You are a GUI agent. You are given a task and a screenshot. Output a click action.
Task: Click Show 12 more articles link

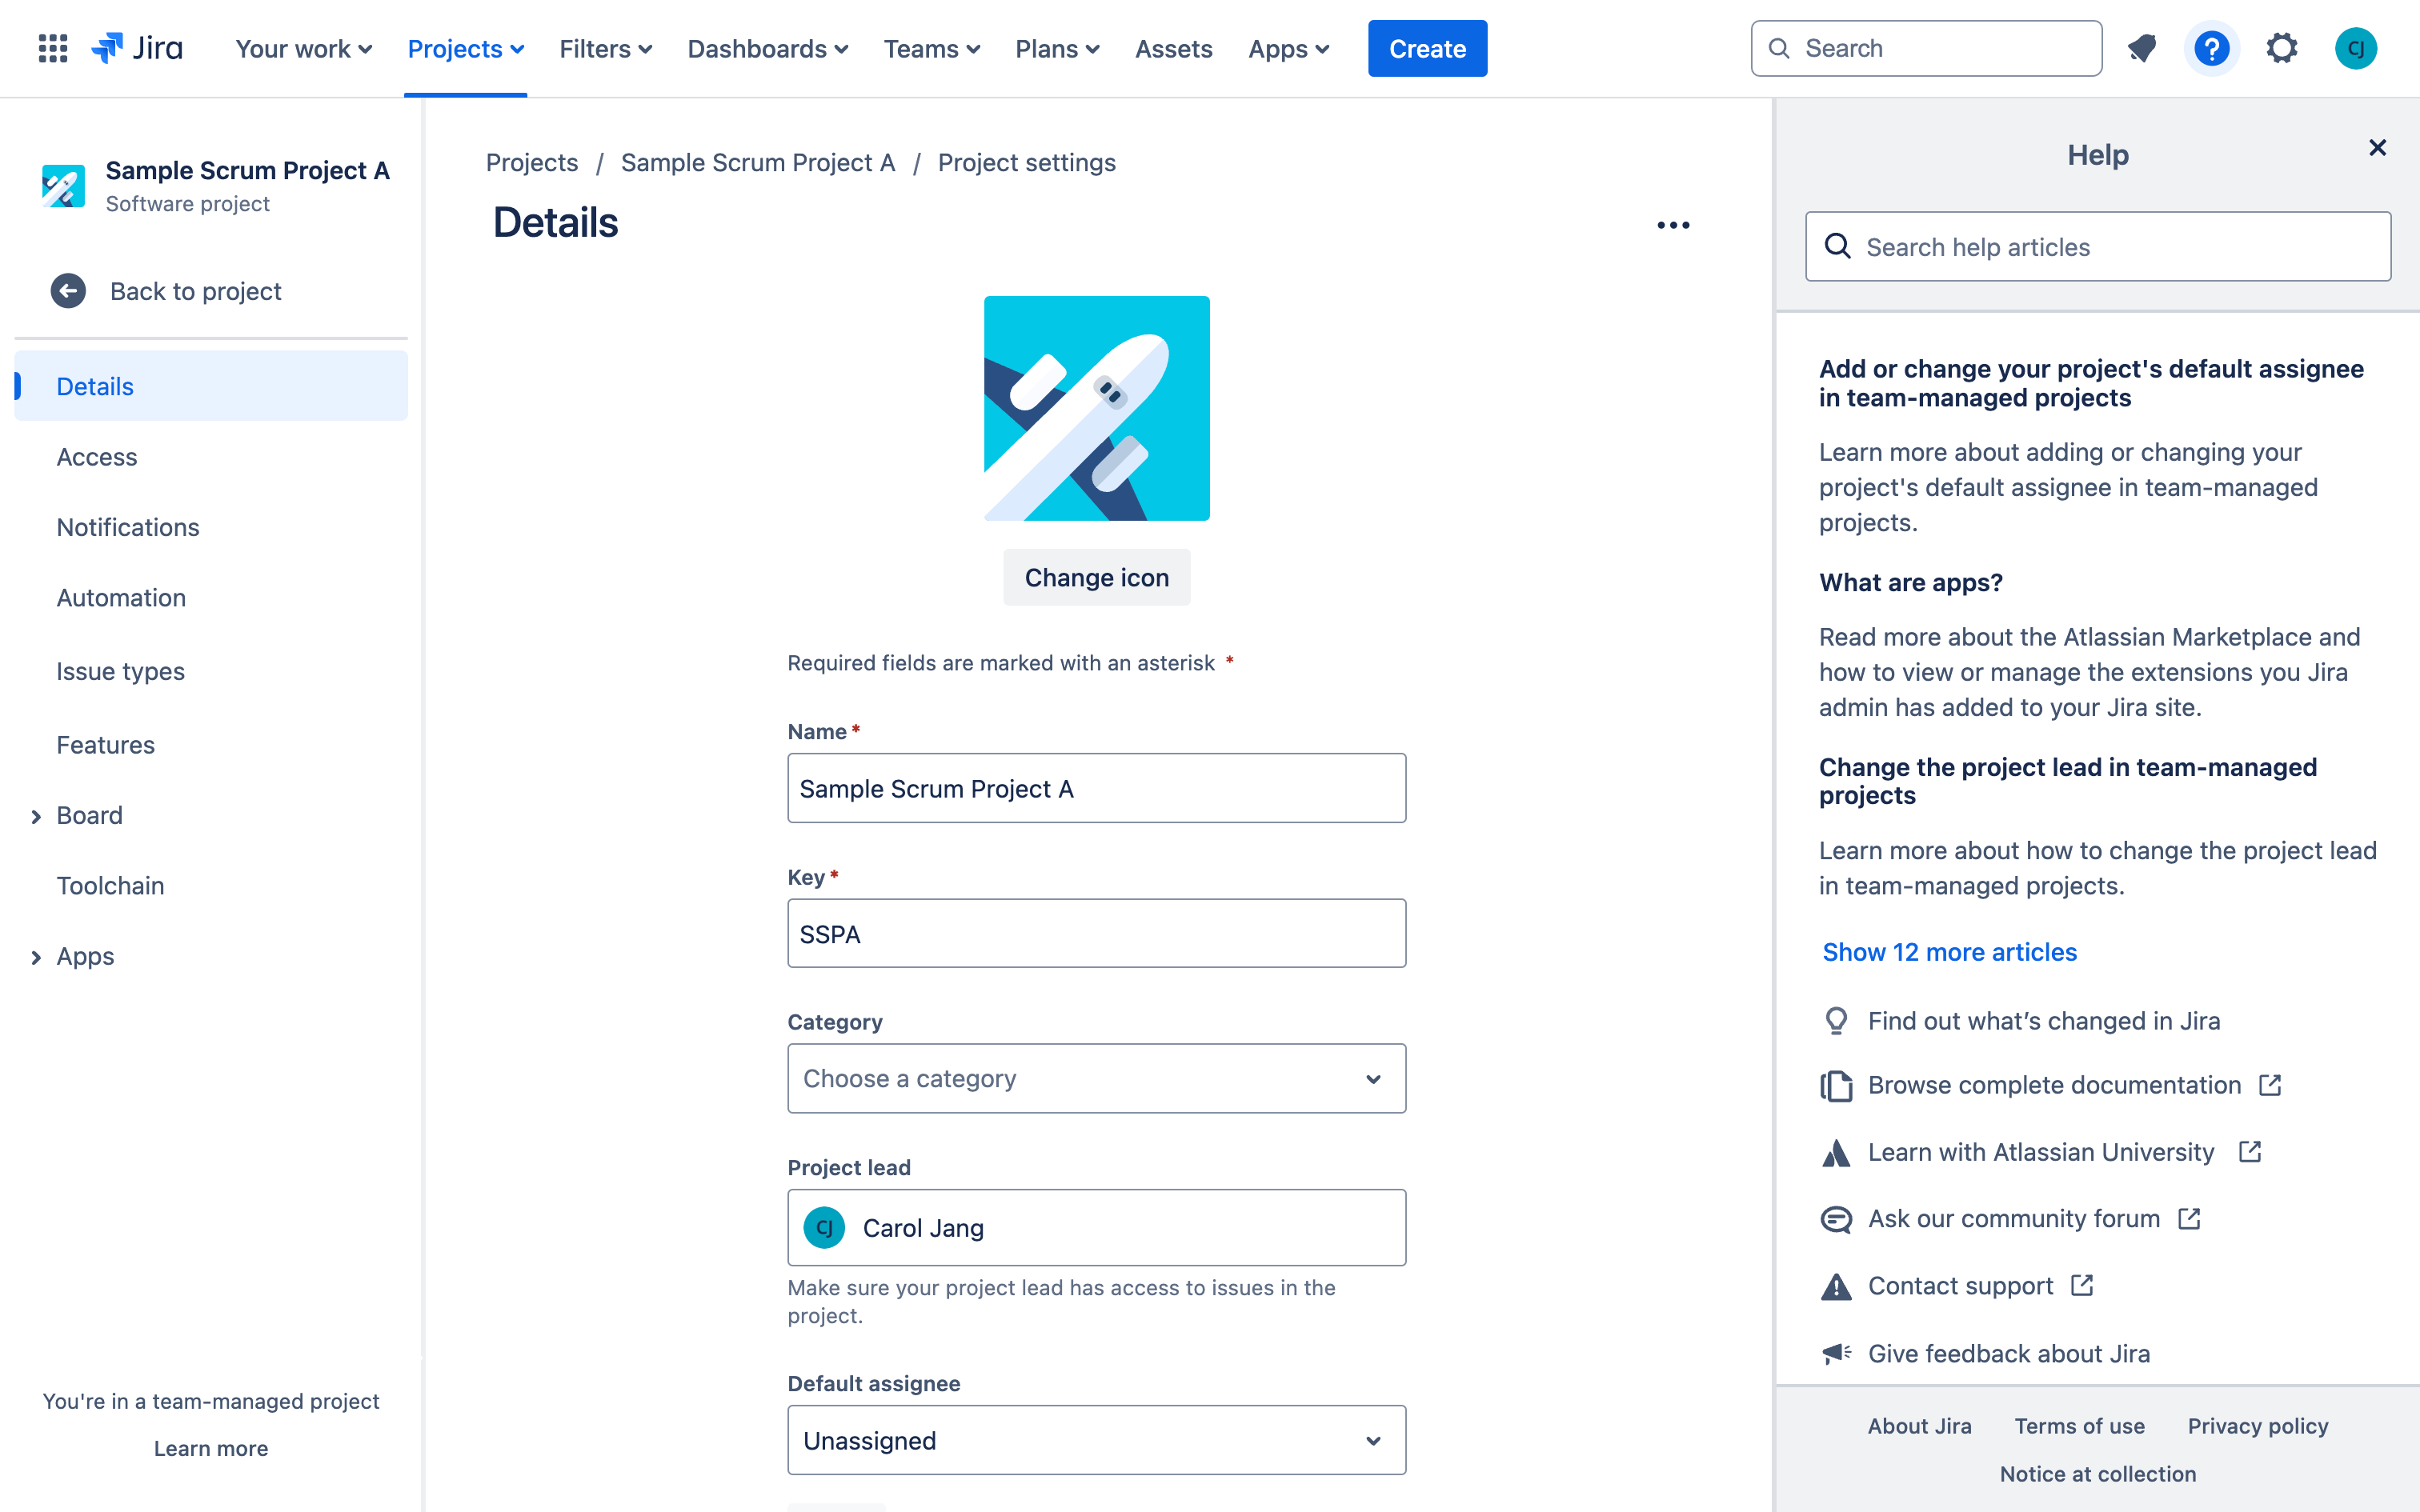click(1949, 951)
